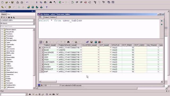Open the SQL tab in SQL Window
The height and width of the screenshot is (96, 170).
coord(40,17)
